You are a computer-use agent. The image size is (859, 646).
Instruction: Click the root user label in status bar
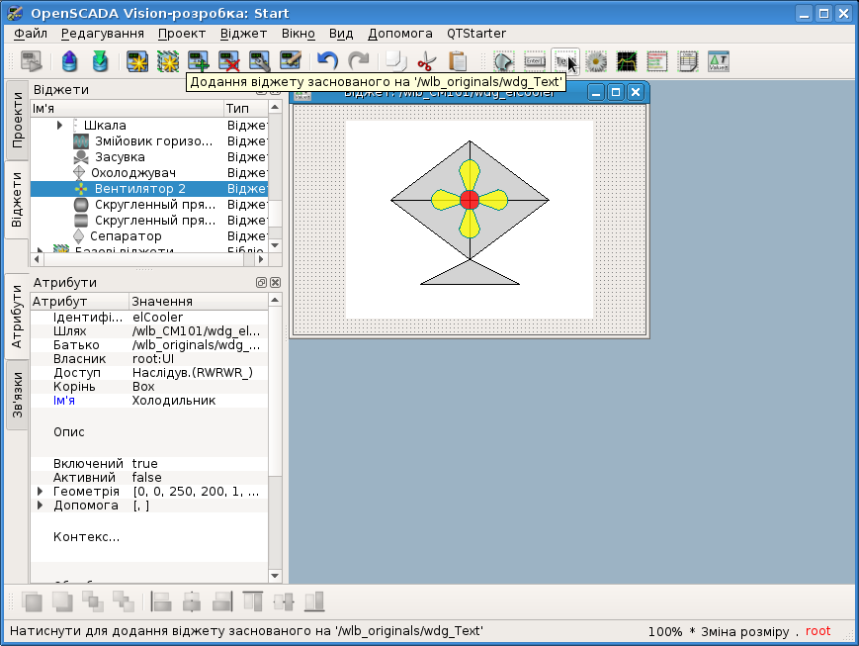click(x=817, y=631)
